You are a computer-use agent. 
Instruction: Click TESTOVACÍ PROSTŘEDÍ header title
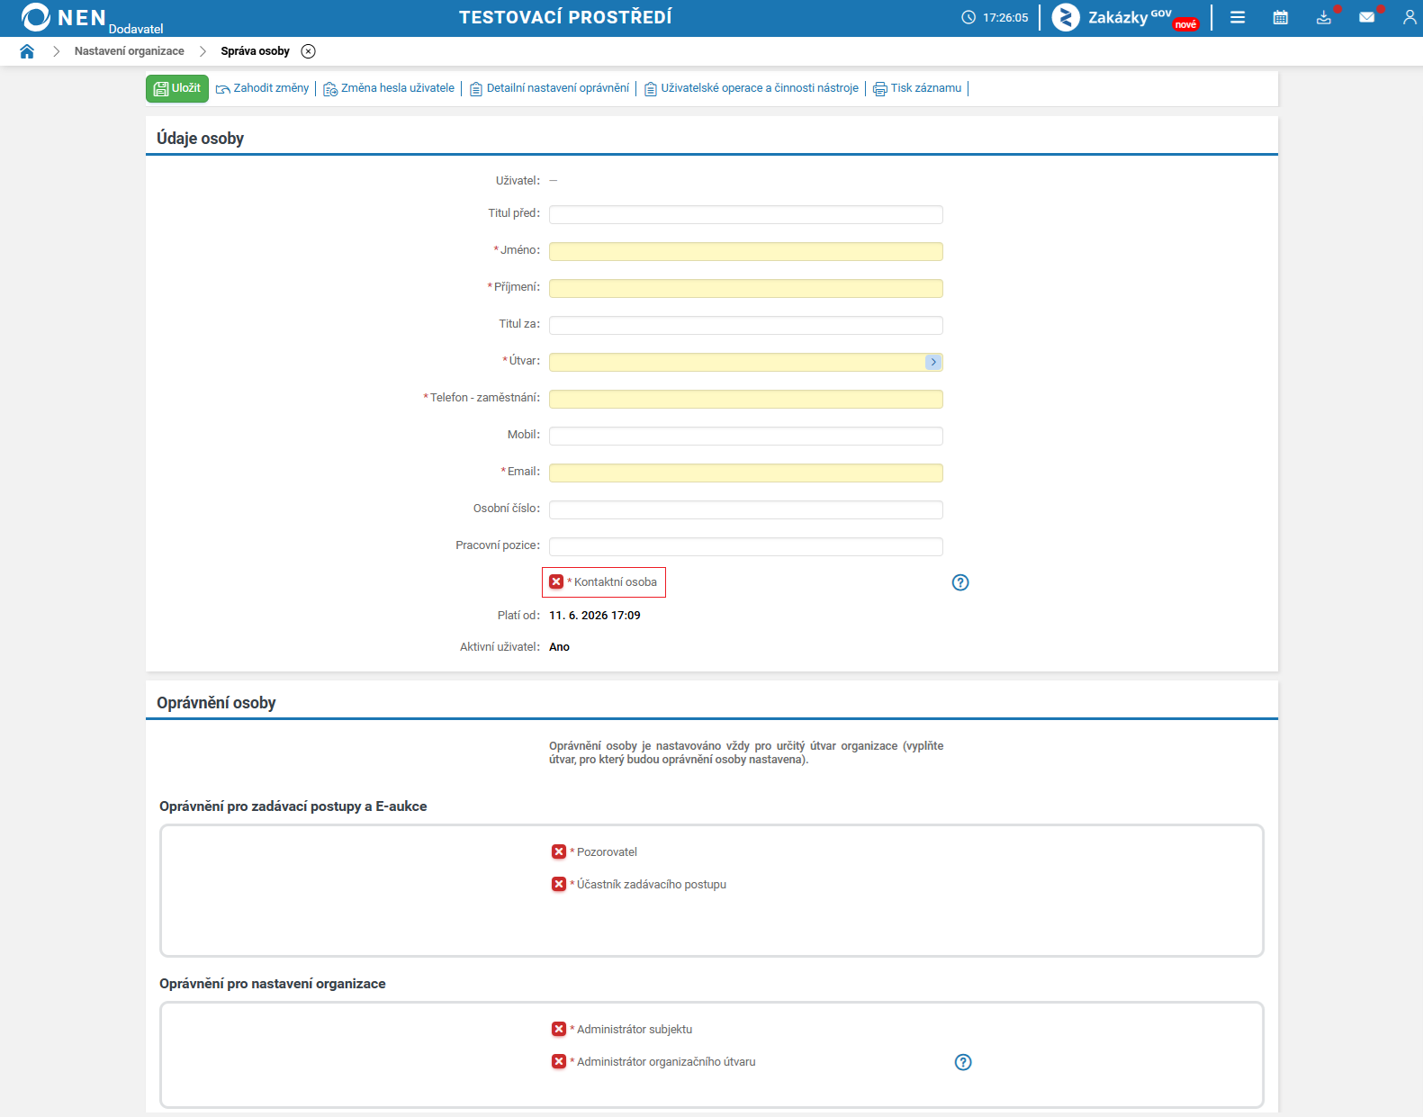pyautogui.click(x=565, y=17)
